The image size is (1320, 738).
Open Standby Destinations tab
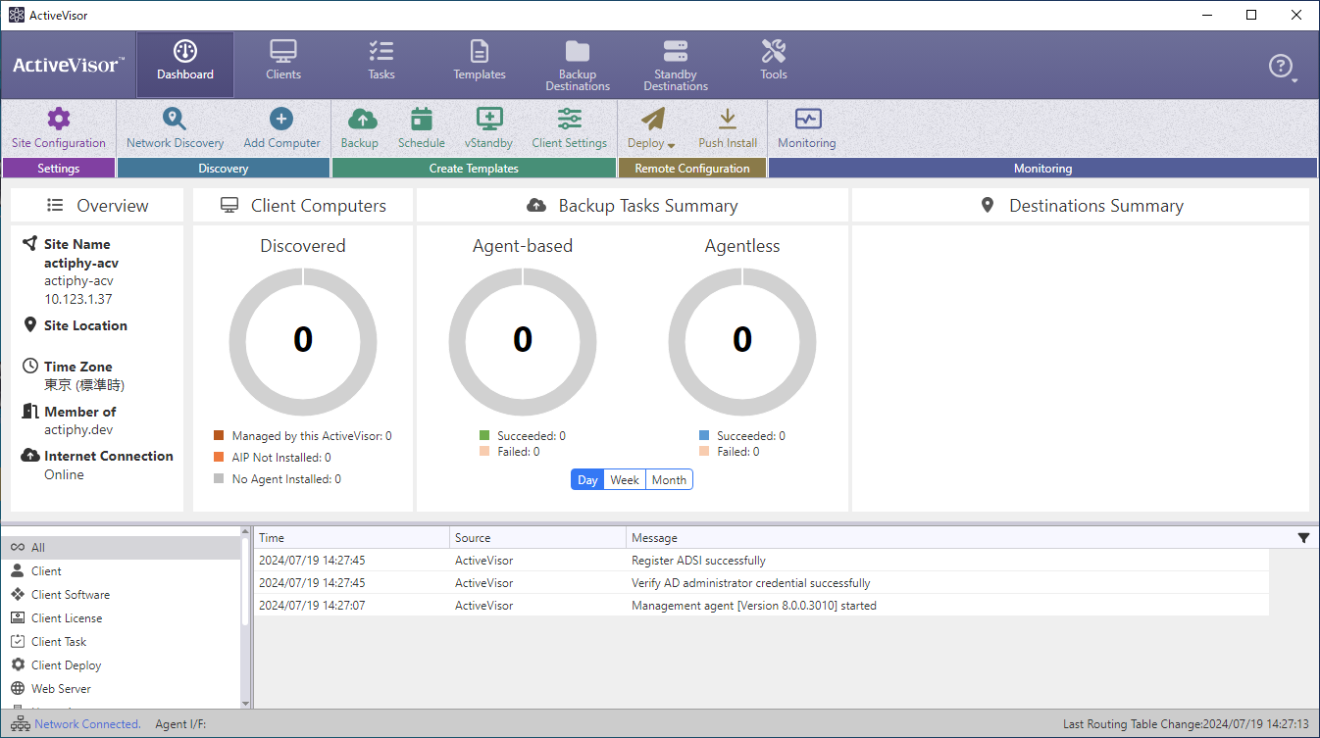(676, 65)
